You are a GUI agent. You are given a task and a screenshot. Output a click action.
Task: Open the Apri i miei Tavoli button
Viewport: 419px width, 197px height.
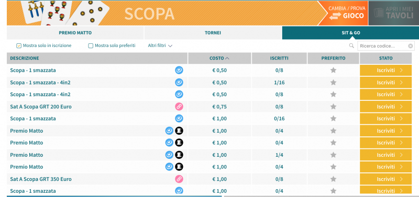394,13
